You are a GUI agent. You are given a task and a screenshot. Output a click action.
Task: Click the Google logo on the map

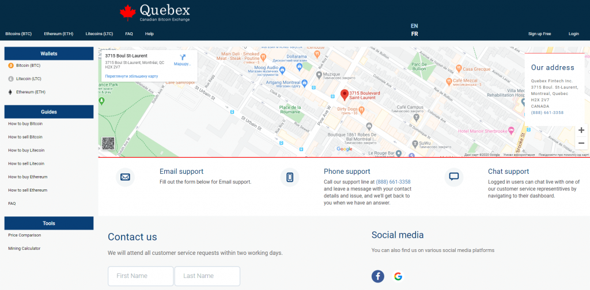(345, 149)
